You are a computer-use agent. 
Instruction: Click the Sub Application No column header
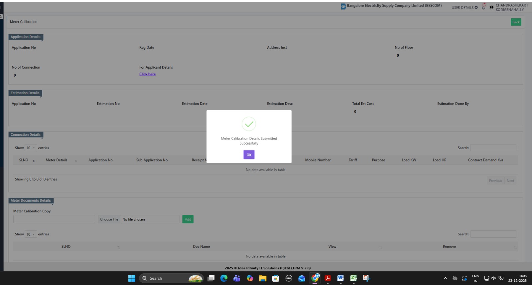[x=152, y=160]
